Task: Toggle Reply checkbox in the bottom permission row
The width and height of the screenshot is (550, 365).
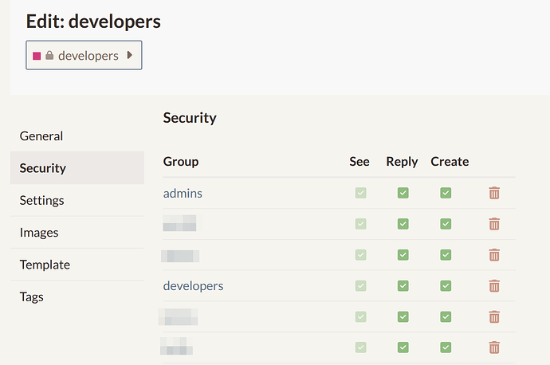Action: pos(403,347)
